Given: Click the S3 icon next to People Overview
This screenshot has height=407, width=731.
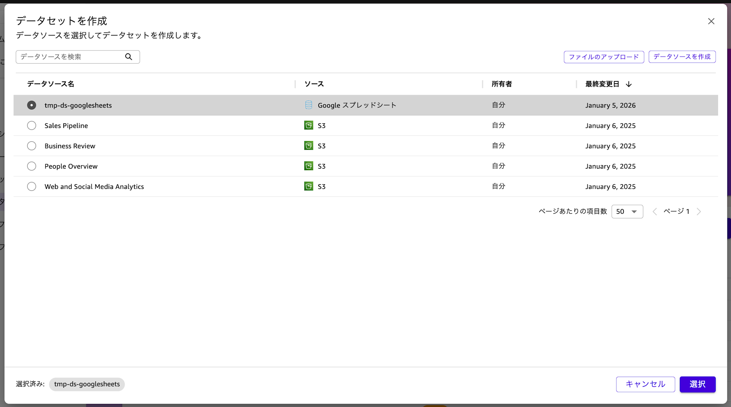Looking at the screenshot, I should pos(308,166).
